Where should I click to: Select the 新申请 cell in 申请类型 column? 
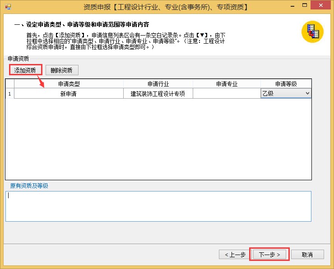(x=69, y=94)
